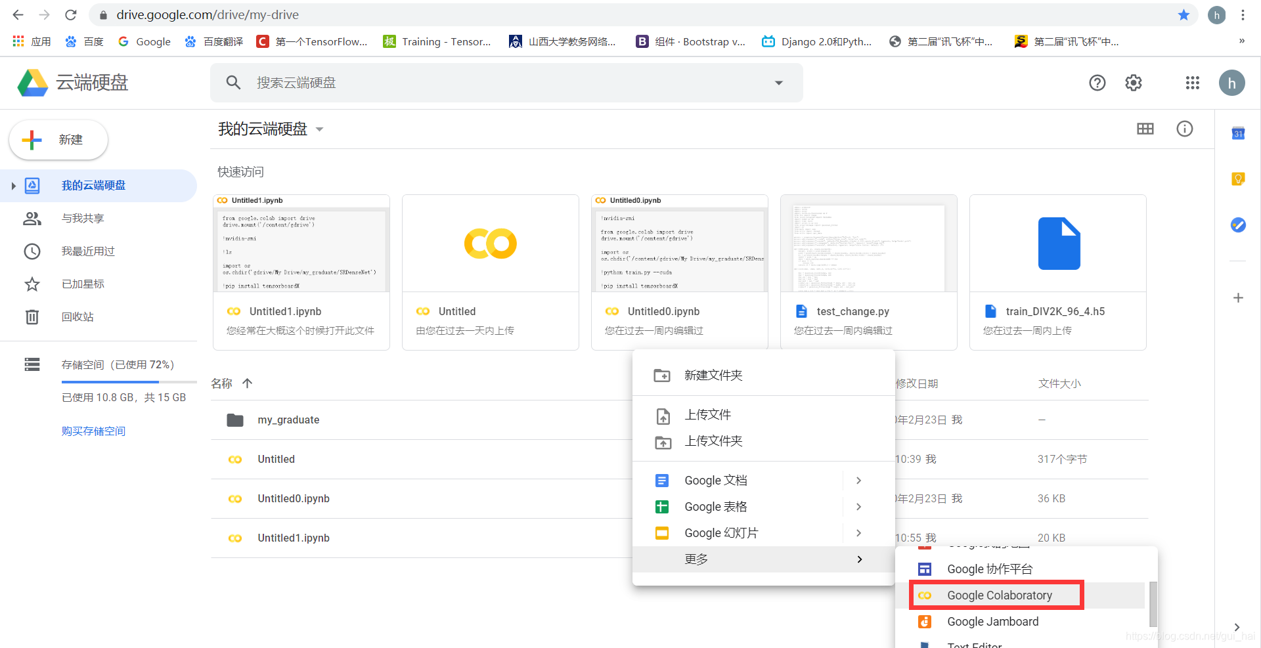
Task: Open the help question mark icon
Action: [x=1097, y=83]
